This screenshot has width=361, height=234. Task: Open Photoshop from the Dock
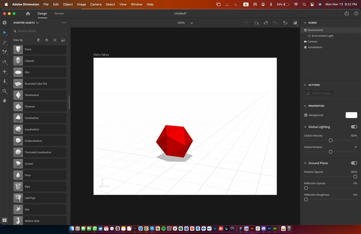point(269,228)
